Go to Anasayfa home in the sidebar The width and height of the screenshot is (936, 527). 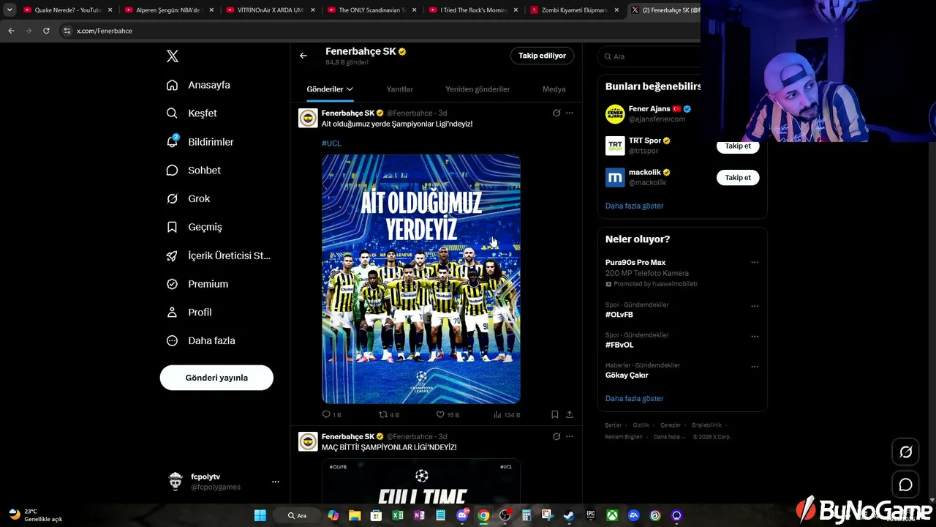198,85
